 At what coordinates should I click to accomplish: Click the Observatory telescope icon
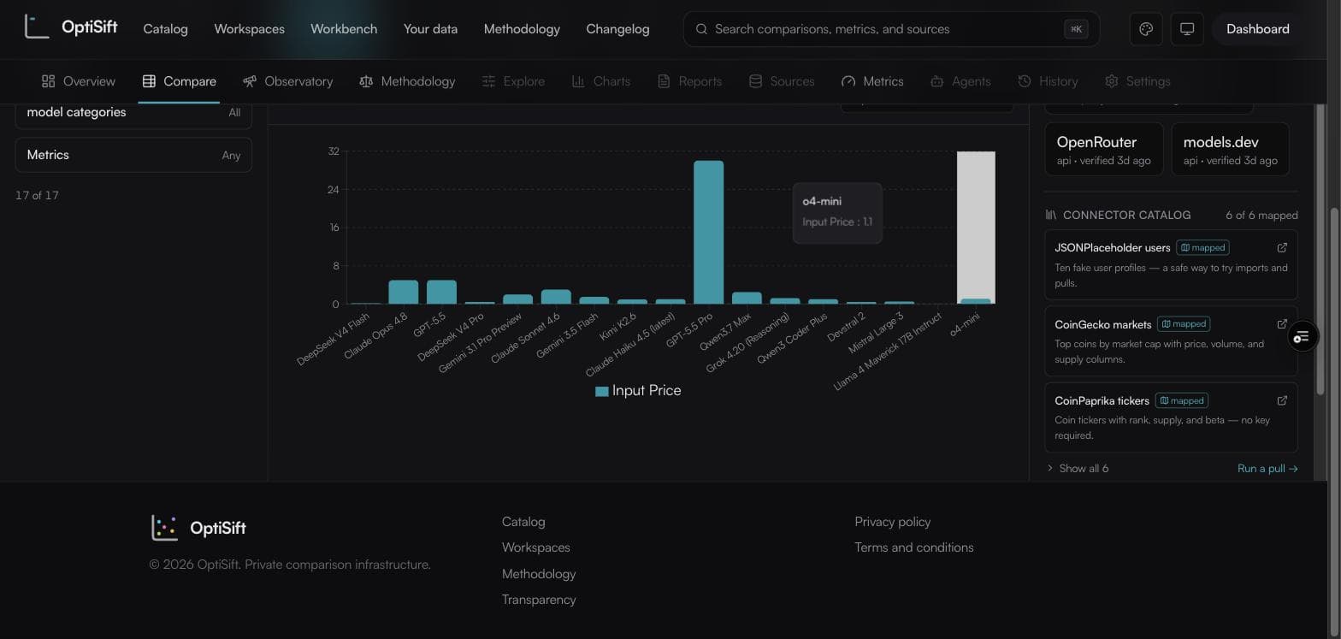coord(250,81)
